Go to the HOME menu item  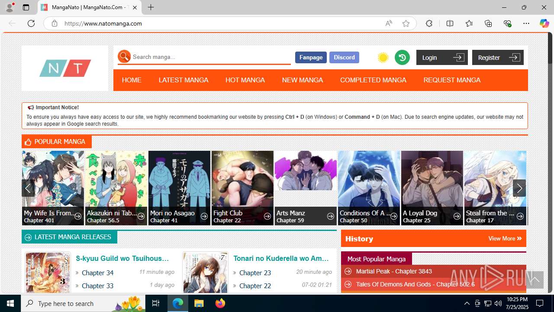(x=132, y=80)
